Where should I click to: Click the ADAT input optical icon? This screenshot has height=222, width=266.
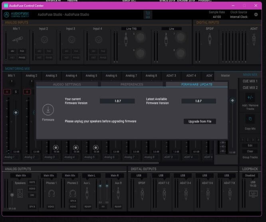coord(254,40)
